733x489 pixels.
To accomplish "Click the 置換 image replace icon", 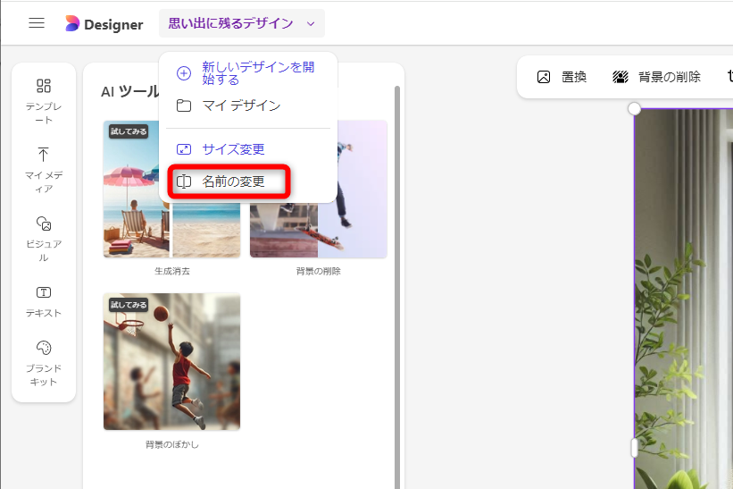I will click(544, 77).
